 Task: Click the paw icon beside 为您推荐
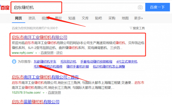click(14, 61)
